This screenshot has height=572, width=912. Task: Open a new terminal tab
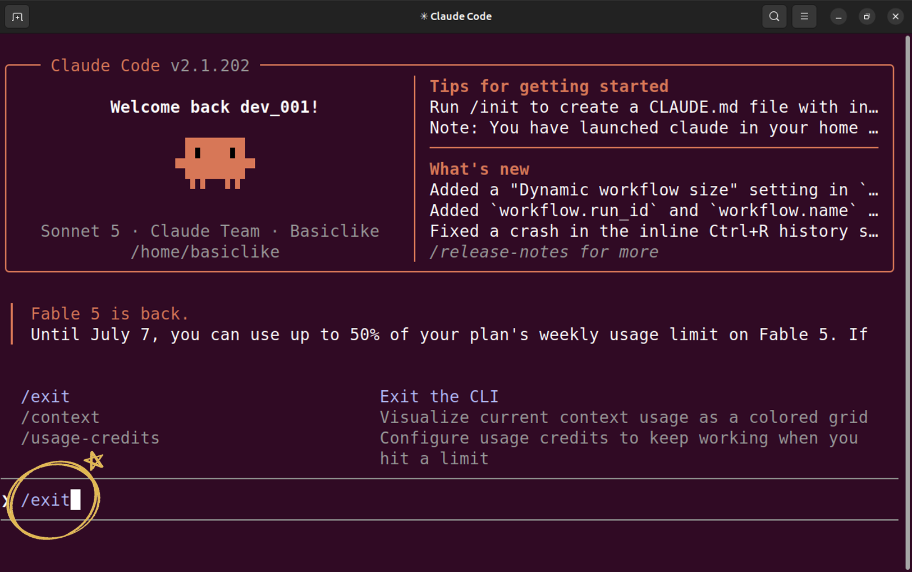tap(17, 17)
